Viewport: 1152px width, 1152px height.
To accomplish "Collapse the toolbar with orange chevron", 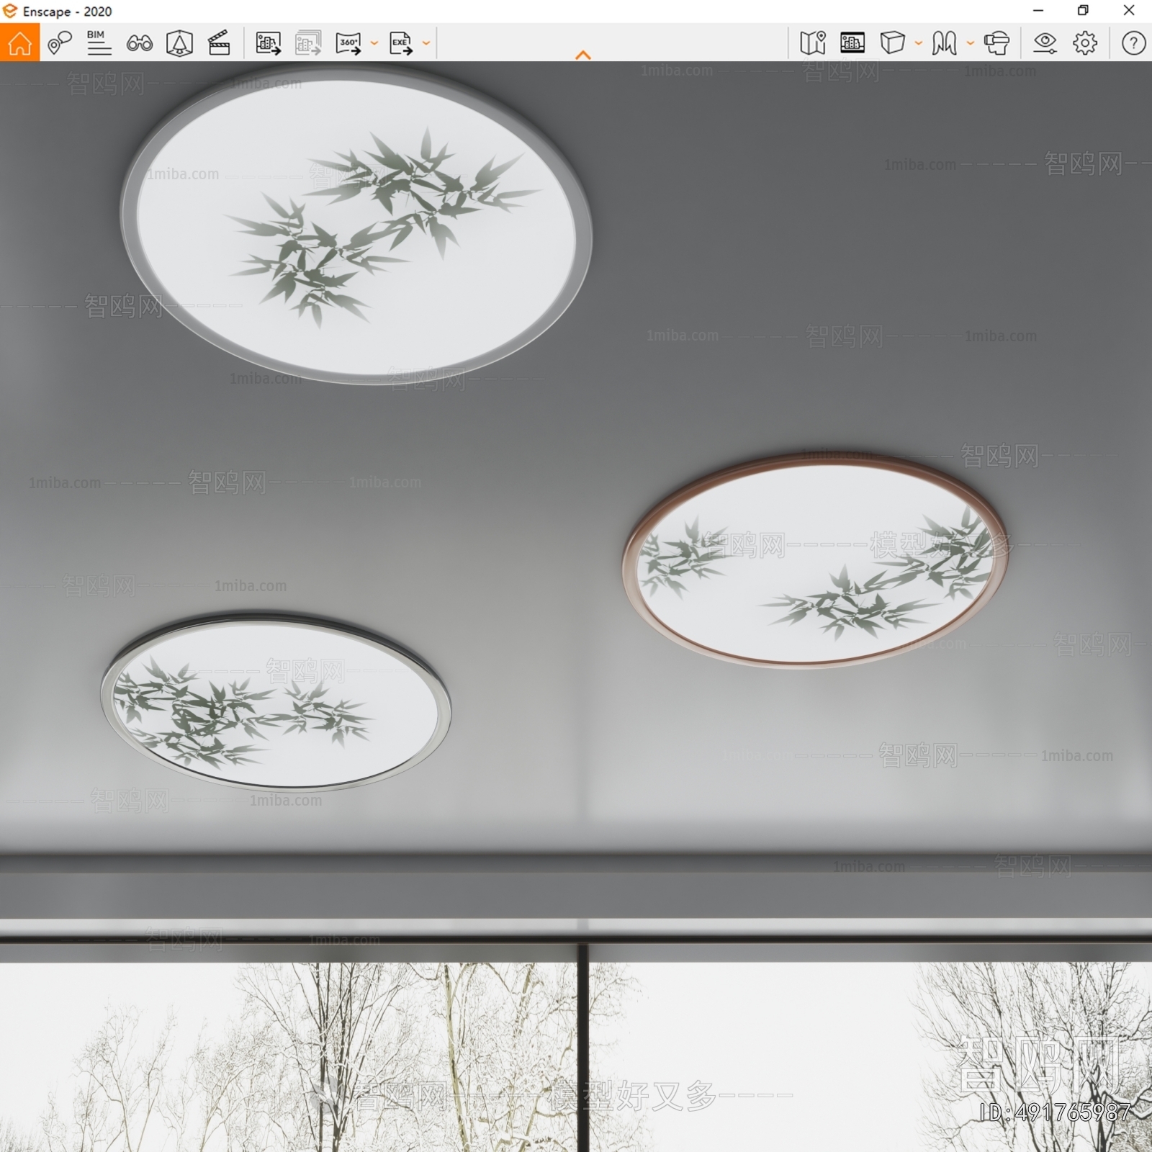I will (583, 55).
